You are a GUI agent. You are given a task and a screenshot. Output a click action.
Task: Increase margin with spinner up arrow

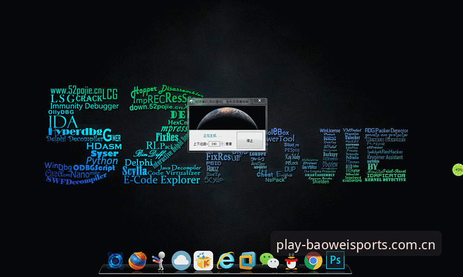click(x=222, y=142)
